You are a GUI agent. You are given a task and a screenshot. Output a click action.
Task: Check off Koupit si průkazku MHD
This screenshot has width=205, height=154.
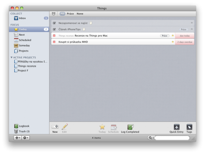[54, 42]
